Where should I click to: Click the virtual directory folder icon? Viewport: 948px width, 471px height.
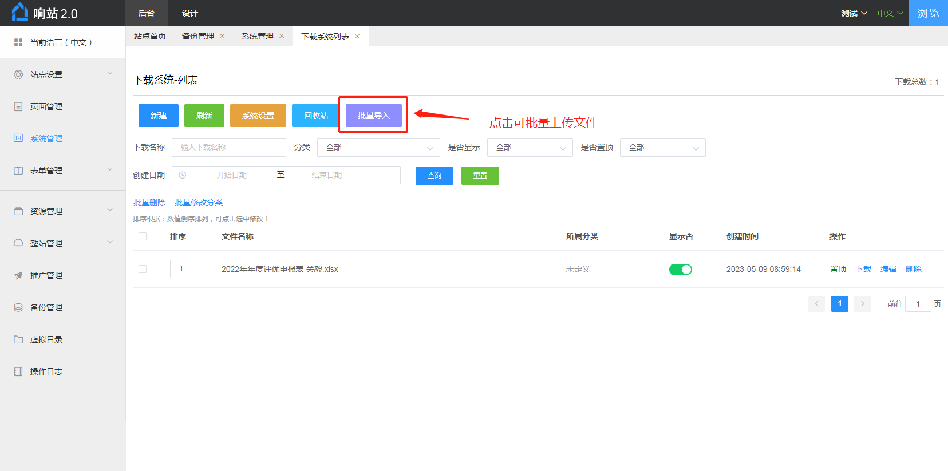18,339
